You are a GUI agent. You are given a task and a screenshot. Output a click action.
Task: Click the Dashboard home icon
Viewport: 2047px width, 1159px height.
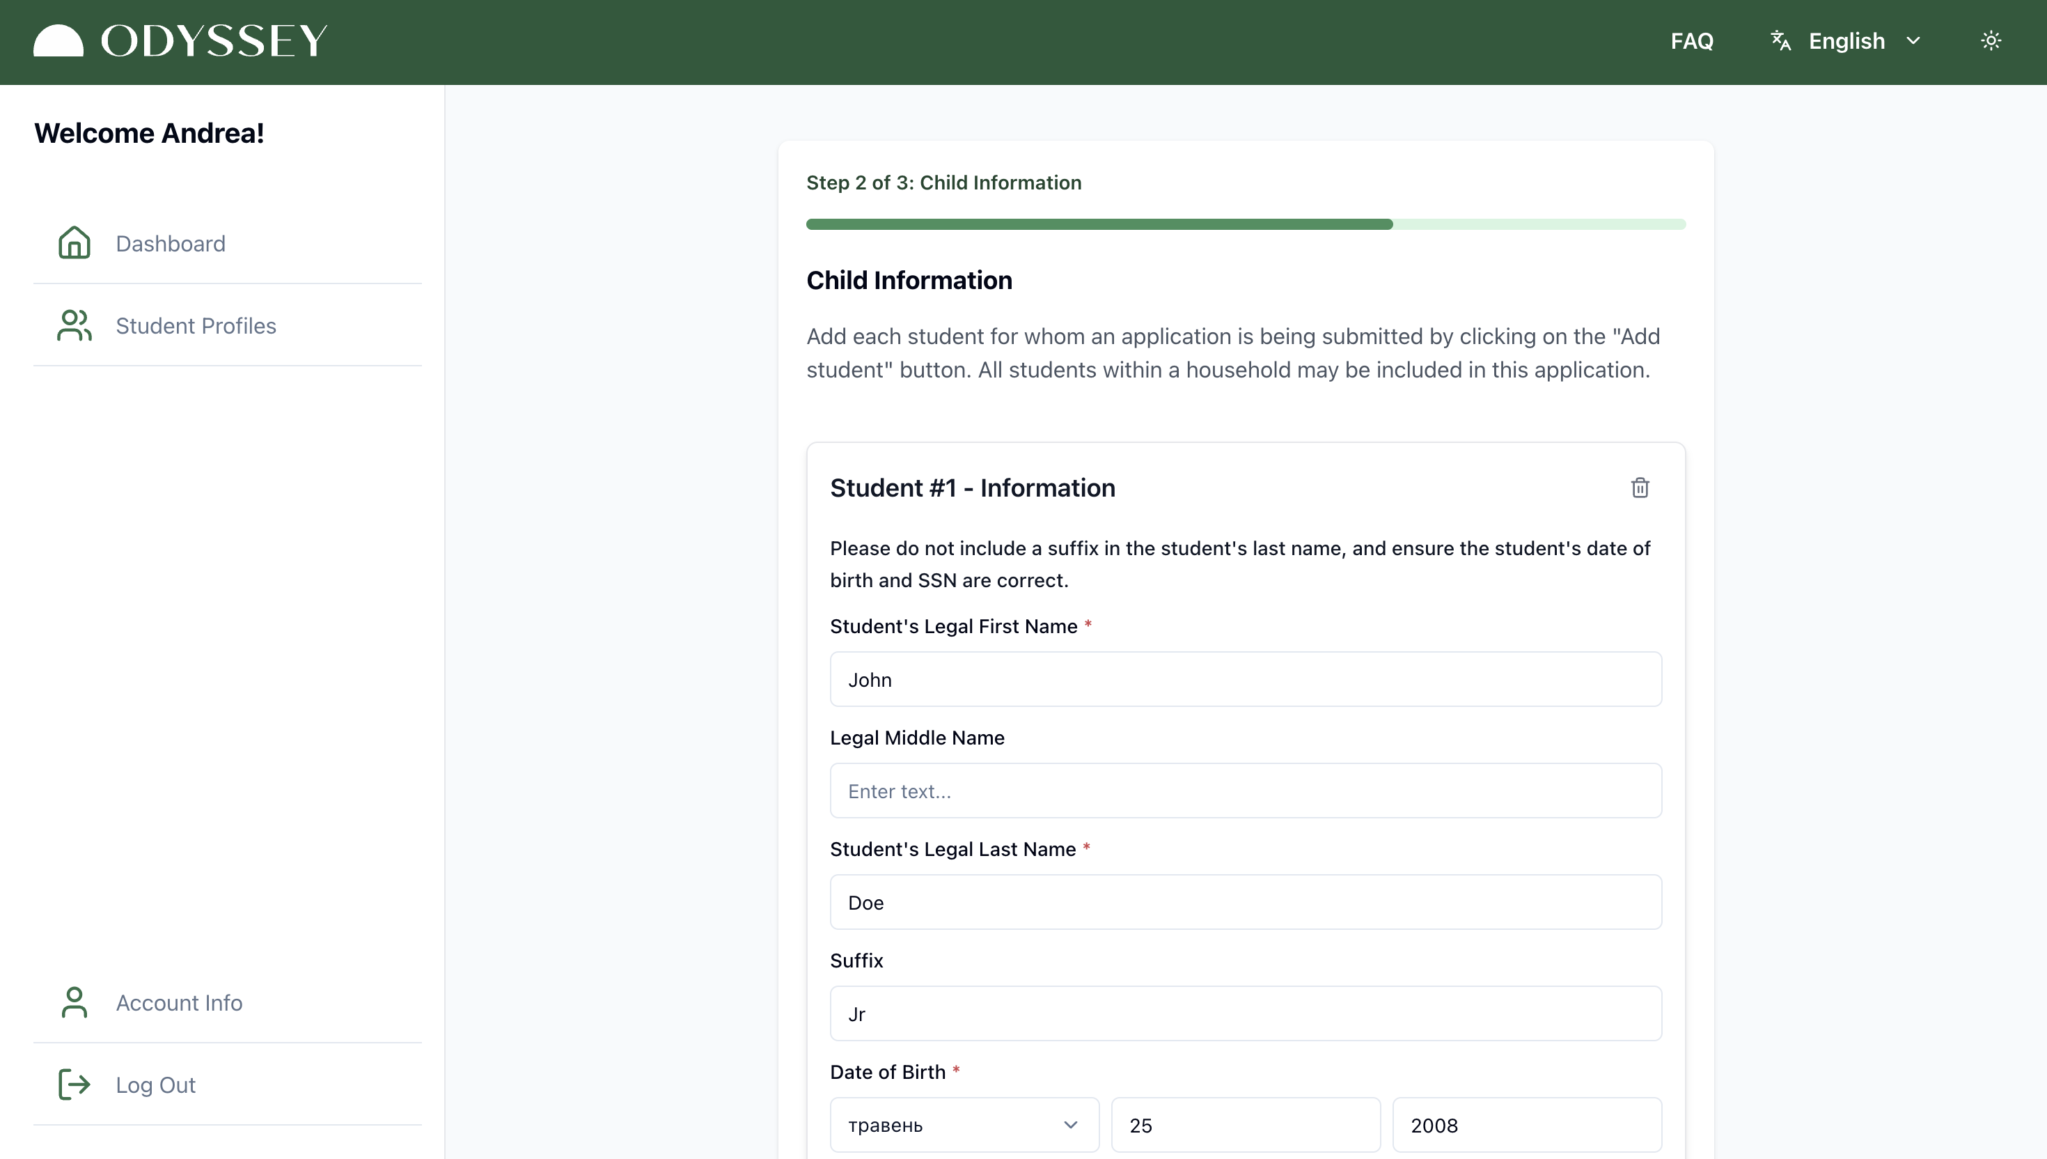pyautogui.click(x=74, y=243)
